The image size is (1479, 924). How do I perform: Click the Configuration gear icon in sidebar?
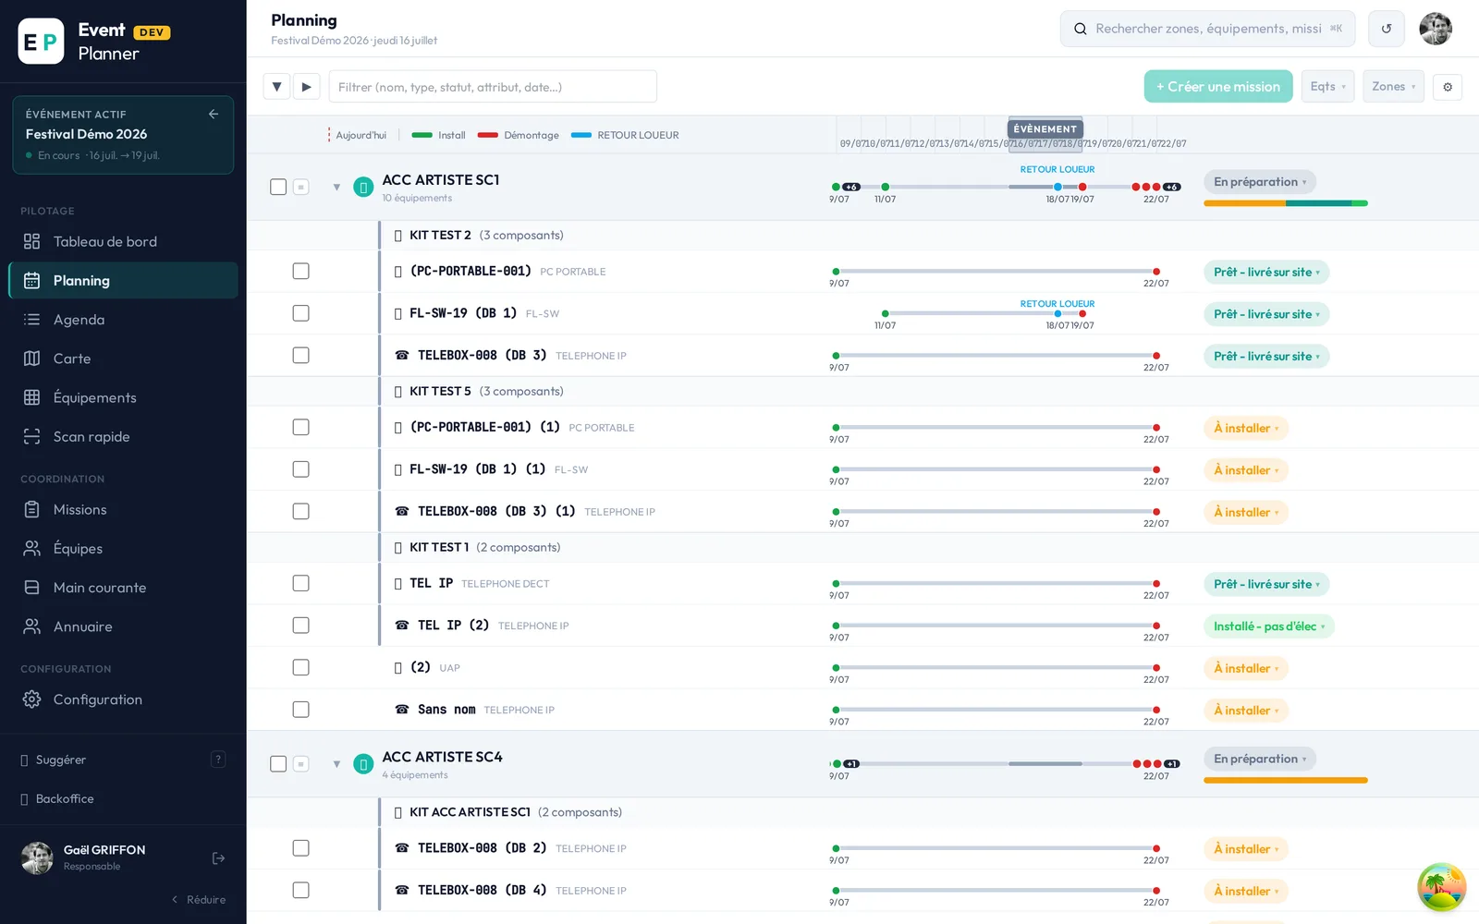[x=31, y=699]
